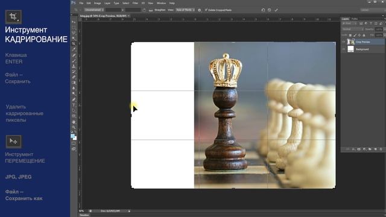
Task: Toggle lock position in Layers panel
Action: [359, 36]
